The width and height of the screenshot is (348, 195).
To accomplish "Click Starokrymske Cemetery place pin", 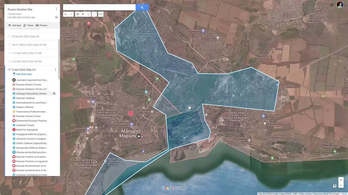I will 73,59.
